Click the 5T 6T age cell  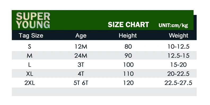(81, 83)
